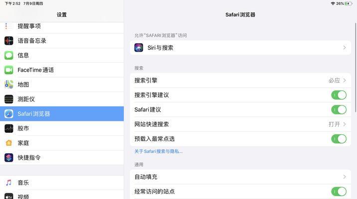Tap the Home (家庭) house icon
This screenshot has width=357, height=199.
pos(8,143)
